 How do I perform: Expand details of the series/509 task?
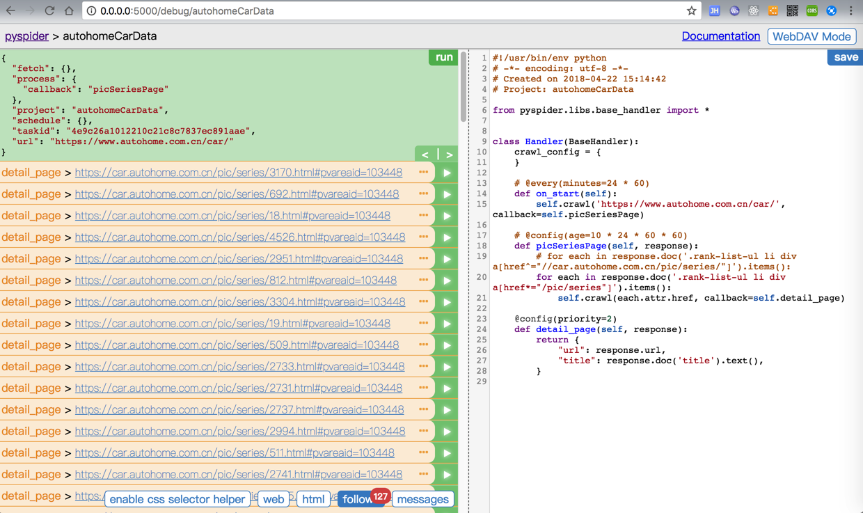click(423, 345)
